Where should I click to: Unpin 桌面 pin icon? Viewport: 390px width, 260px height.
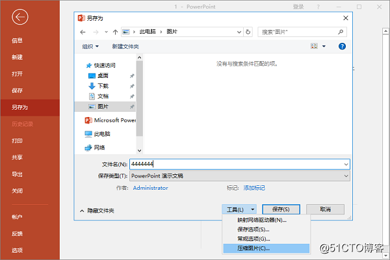[132, 76]
